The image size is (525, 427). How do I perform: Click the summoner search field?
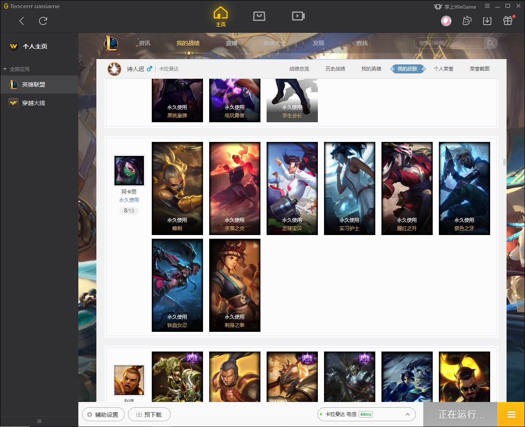point(450,43)
